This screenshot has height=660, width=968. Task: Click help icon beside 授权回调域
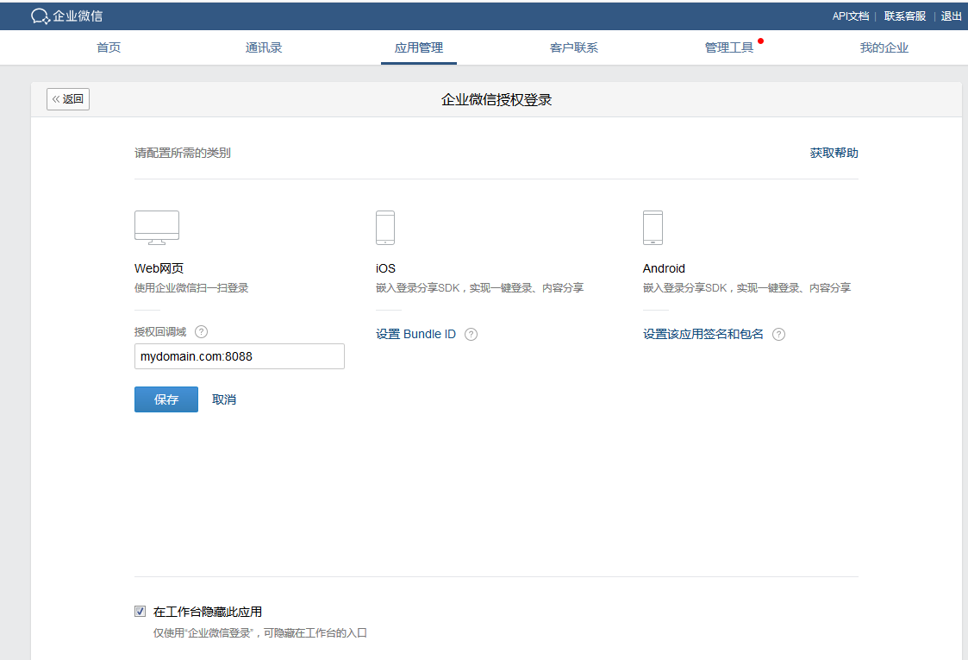pos(201,332)
